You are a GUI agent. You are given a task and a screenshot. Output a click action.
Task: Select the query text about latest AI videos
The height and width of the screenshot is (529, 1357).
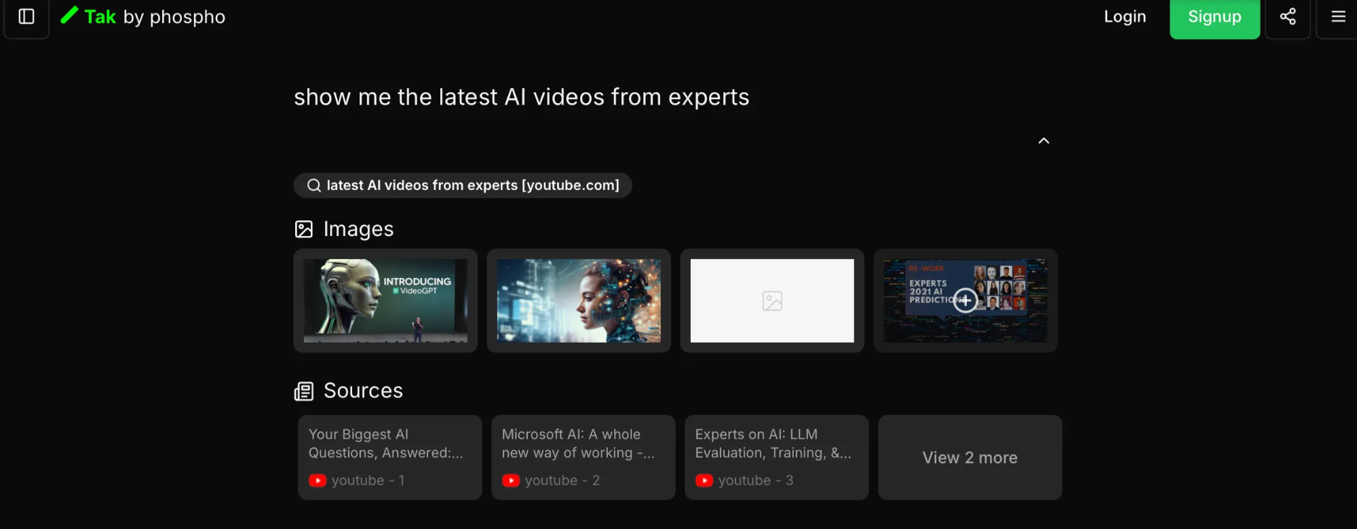[x=521, y=97]
